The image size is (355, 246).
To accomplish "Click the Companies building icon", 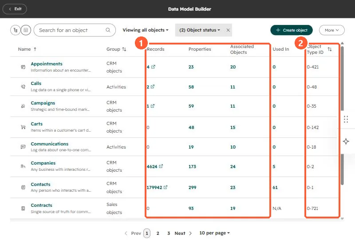I will pos(23,166).
